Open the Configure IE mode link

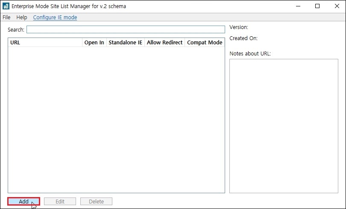coord(55,17)
